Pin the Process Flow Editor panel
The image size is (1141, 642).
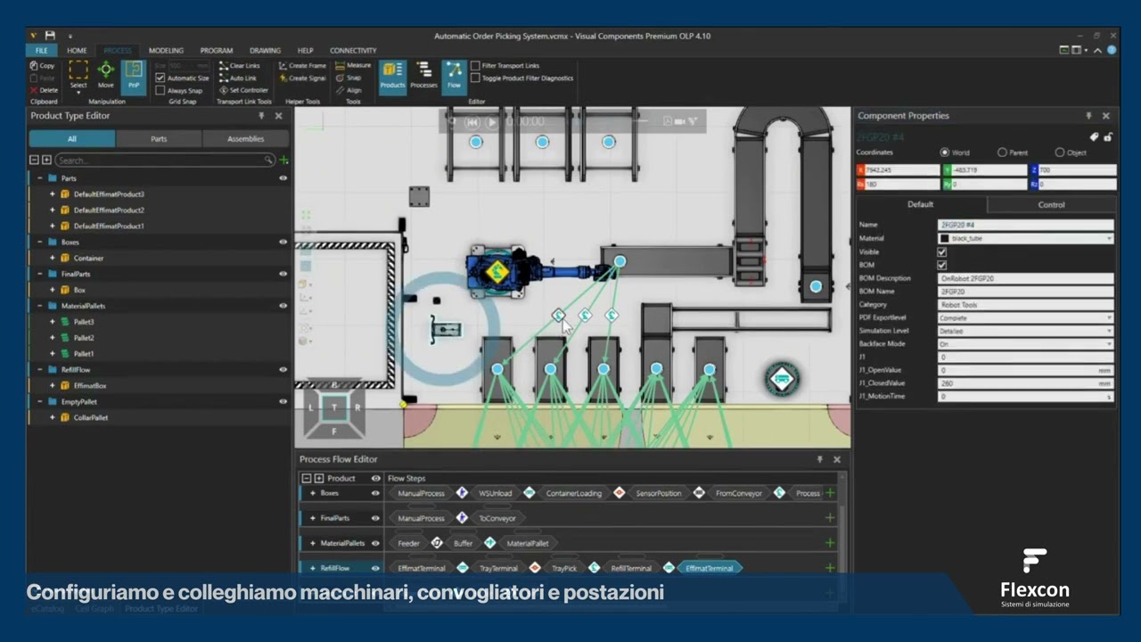click(819, 459)
